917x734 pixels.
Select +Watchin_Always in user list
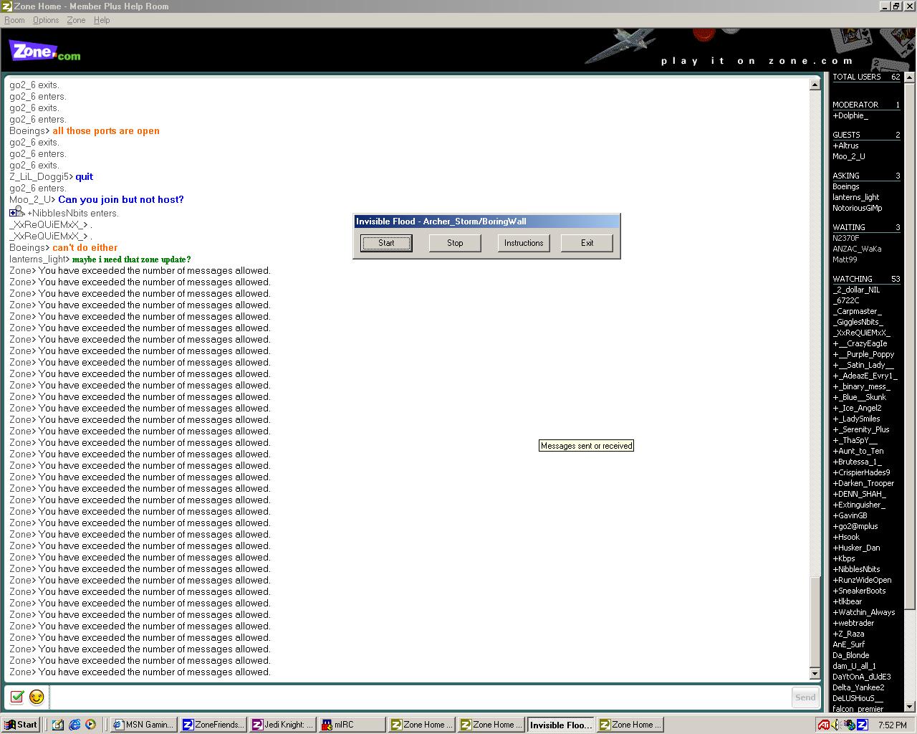coord(864,612)
